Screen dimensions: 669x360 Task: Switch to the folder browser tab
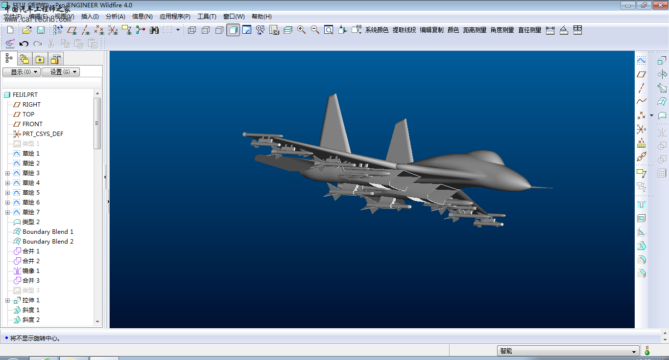[24, 59]
